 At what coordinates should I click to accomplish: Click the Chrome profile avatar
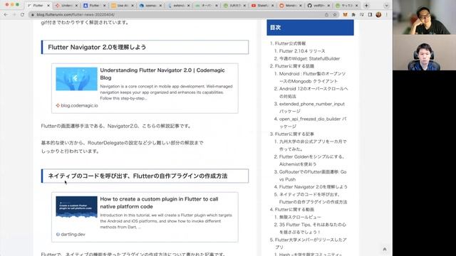coord(378,14)
